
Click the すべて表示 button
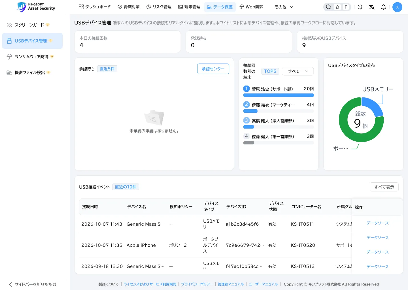pyautogui.click(x=384, y=187)
